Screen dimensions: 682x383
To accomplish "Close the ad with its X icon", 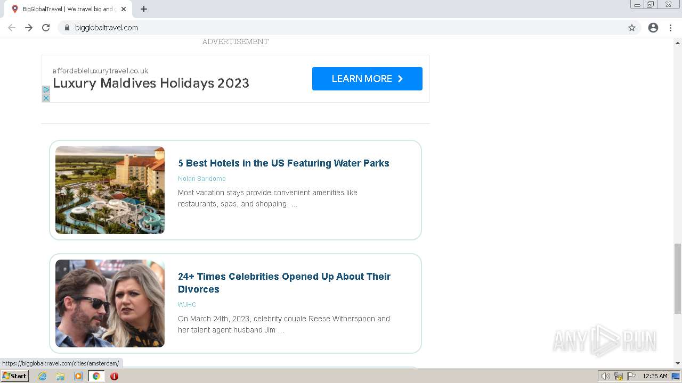I will point(46,98).
